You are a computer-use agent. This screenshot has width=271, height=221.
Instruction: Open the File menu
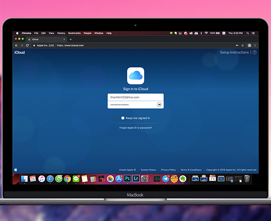coord(36,33)
